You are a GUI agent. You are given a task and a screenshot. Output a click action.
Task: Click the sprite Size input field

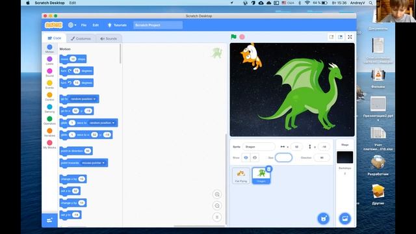click(x=283, y=157)
